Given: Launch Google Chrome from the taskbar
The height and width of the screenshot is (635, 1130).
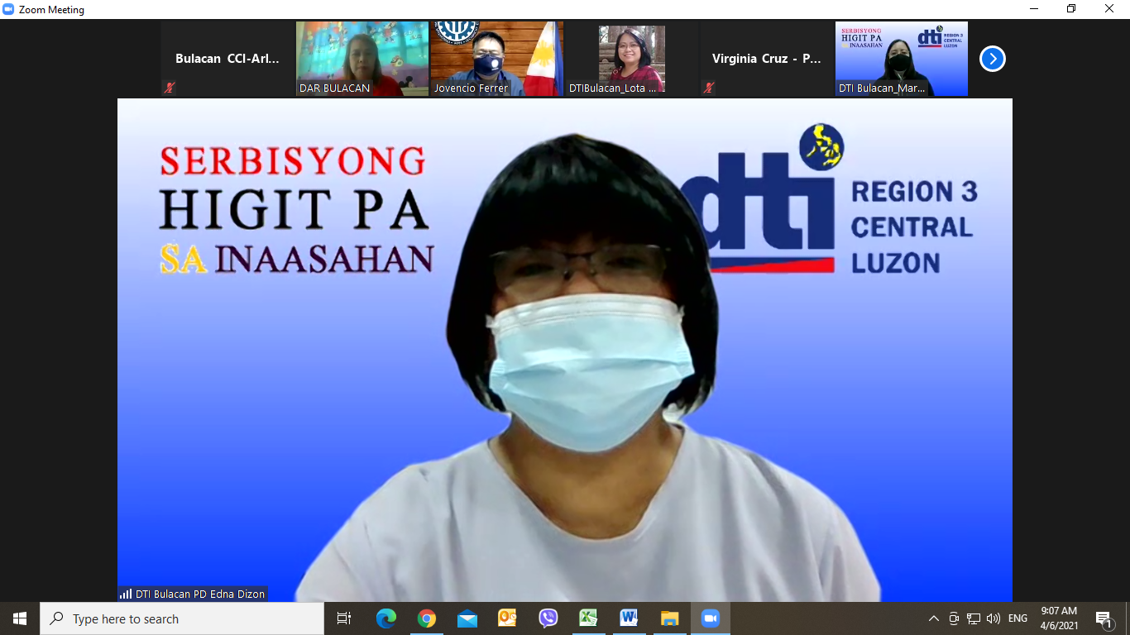Looking at the screenshot, I should [426, 618].
